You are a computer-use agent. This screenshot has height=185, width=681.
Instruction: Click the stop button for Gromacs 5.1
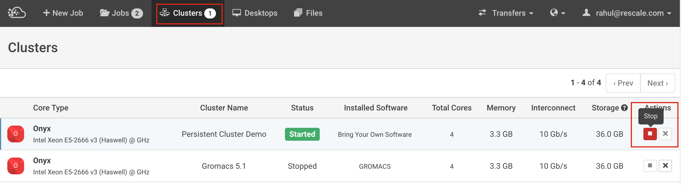650,166
